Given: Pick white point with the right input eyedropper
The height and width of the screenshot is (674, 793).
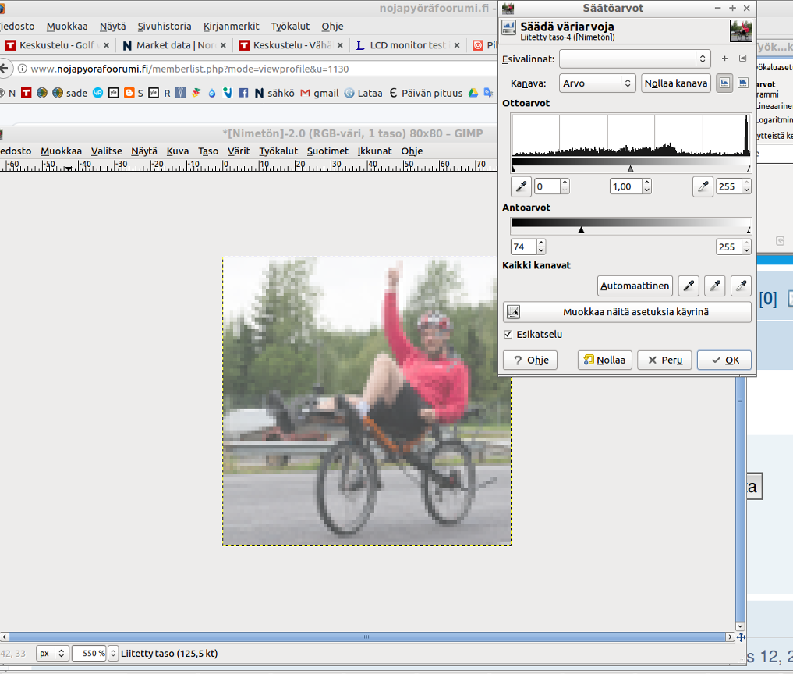Looking at the screenshot, I should 703,186.
